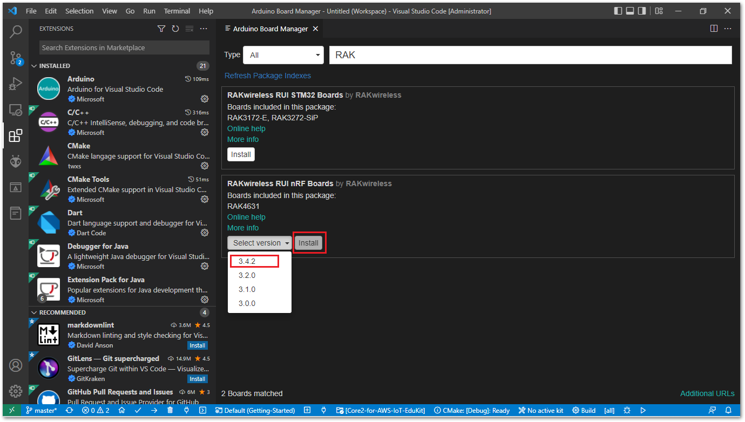The height and width of the screenshot is (422, 745).
Task: Launch CMake target play icon in status bar
Action: pos(643,410)
